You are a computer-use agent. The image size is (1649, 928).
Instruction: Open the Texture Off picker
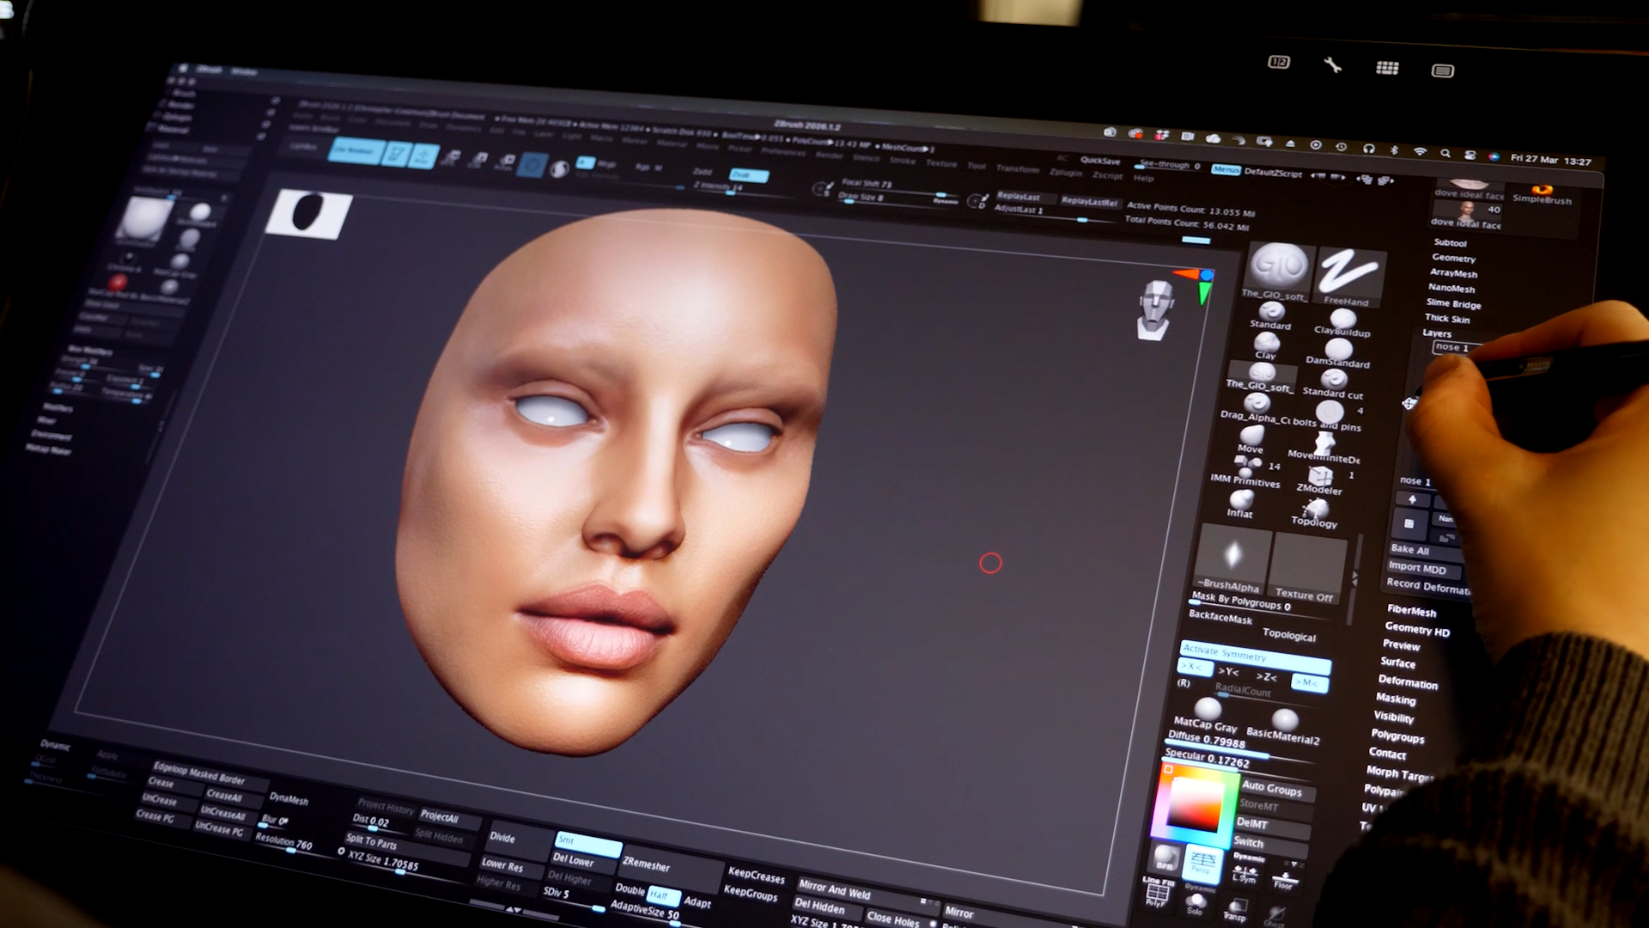1306,566
